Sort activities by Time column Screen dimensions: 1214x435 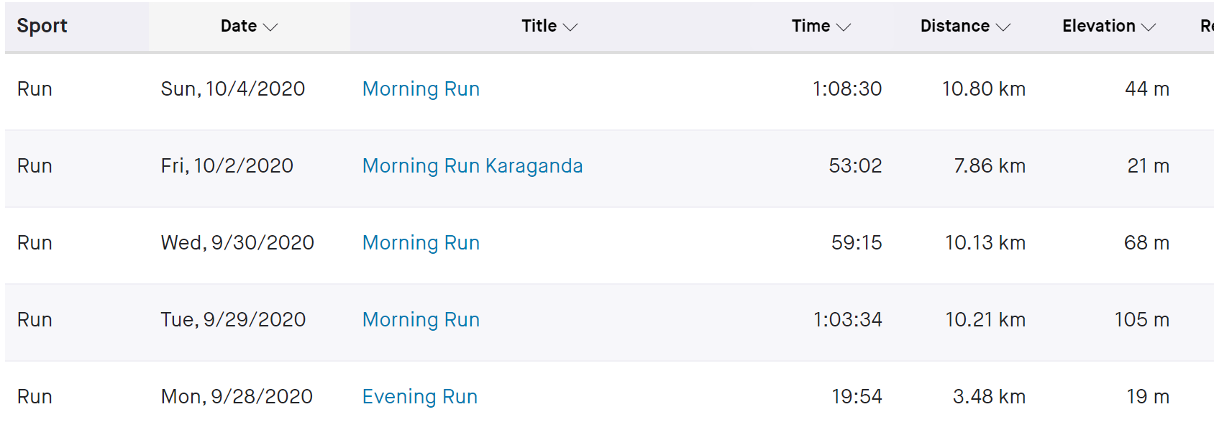tap(811, 27)
